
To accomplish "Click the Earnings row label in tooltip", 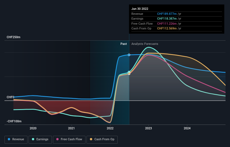I will [137, 19].
